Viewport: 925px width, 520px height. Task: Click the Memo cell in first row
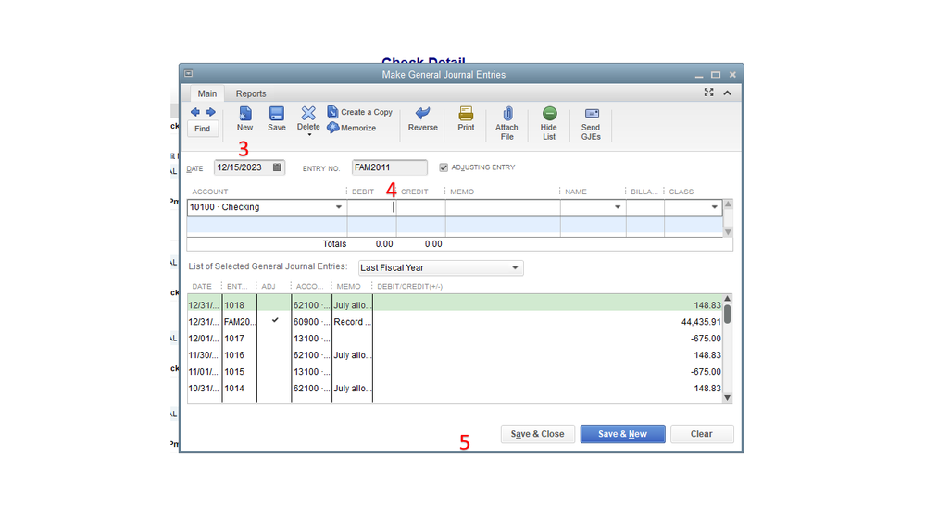pyautogui.click(x=503, y=207)
